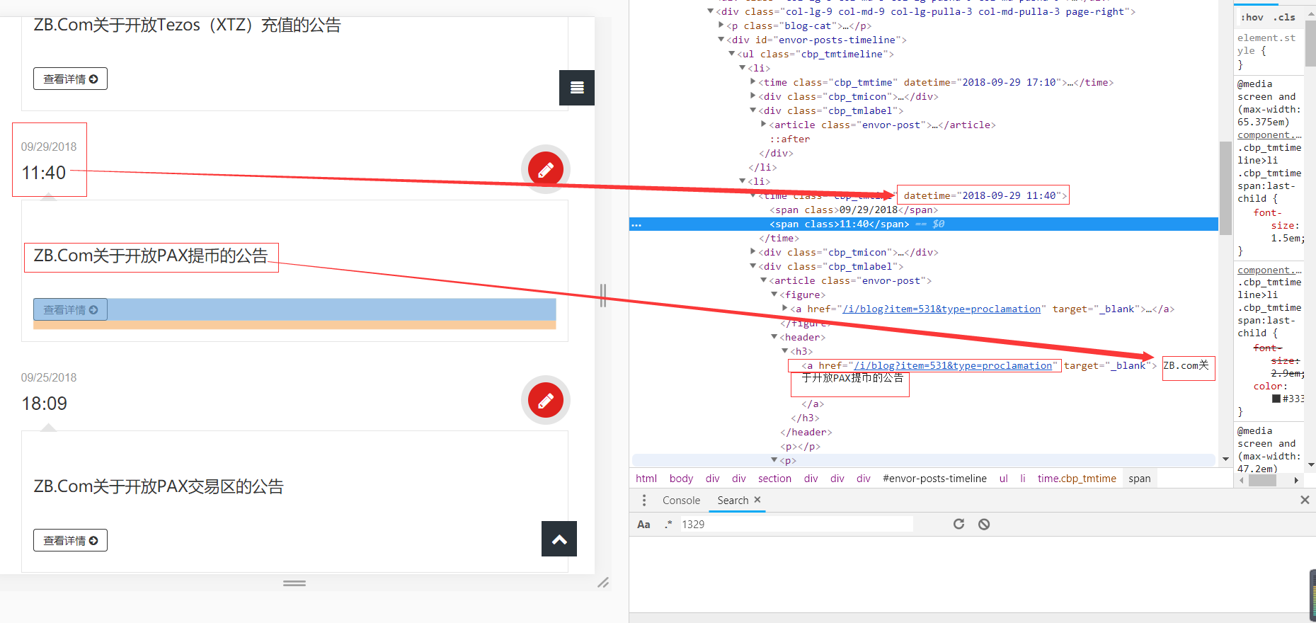Viewport: 1316px width, 623px height.
Task: Click the figure anchor href blog?item=531 link
Action: 942,309
